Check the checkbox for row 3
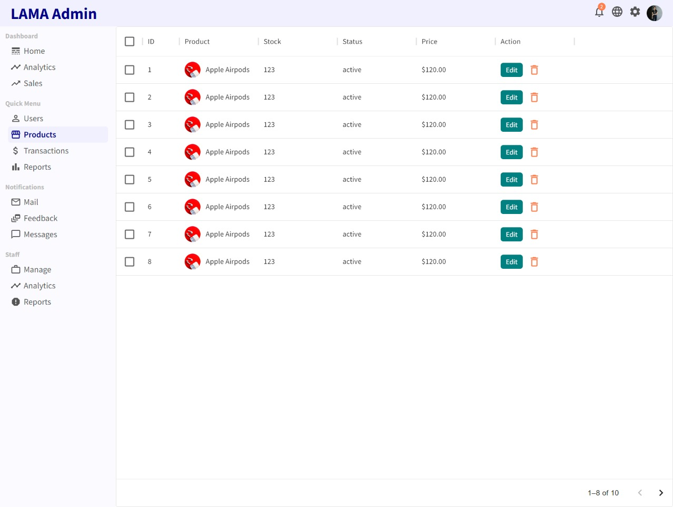673x507 pixels. [130, 124]
